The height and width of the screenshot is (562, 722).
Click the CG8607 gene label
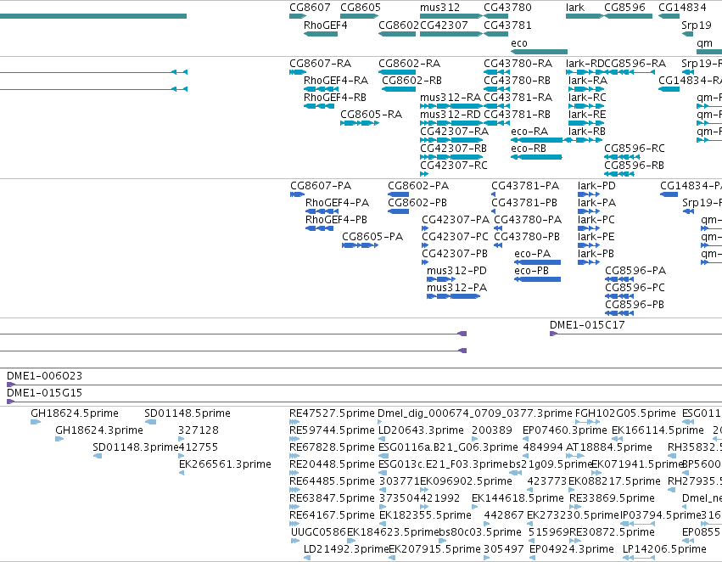click(310, 8)
